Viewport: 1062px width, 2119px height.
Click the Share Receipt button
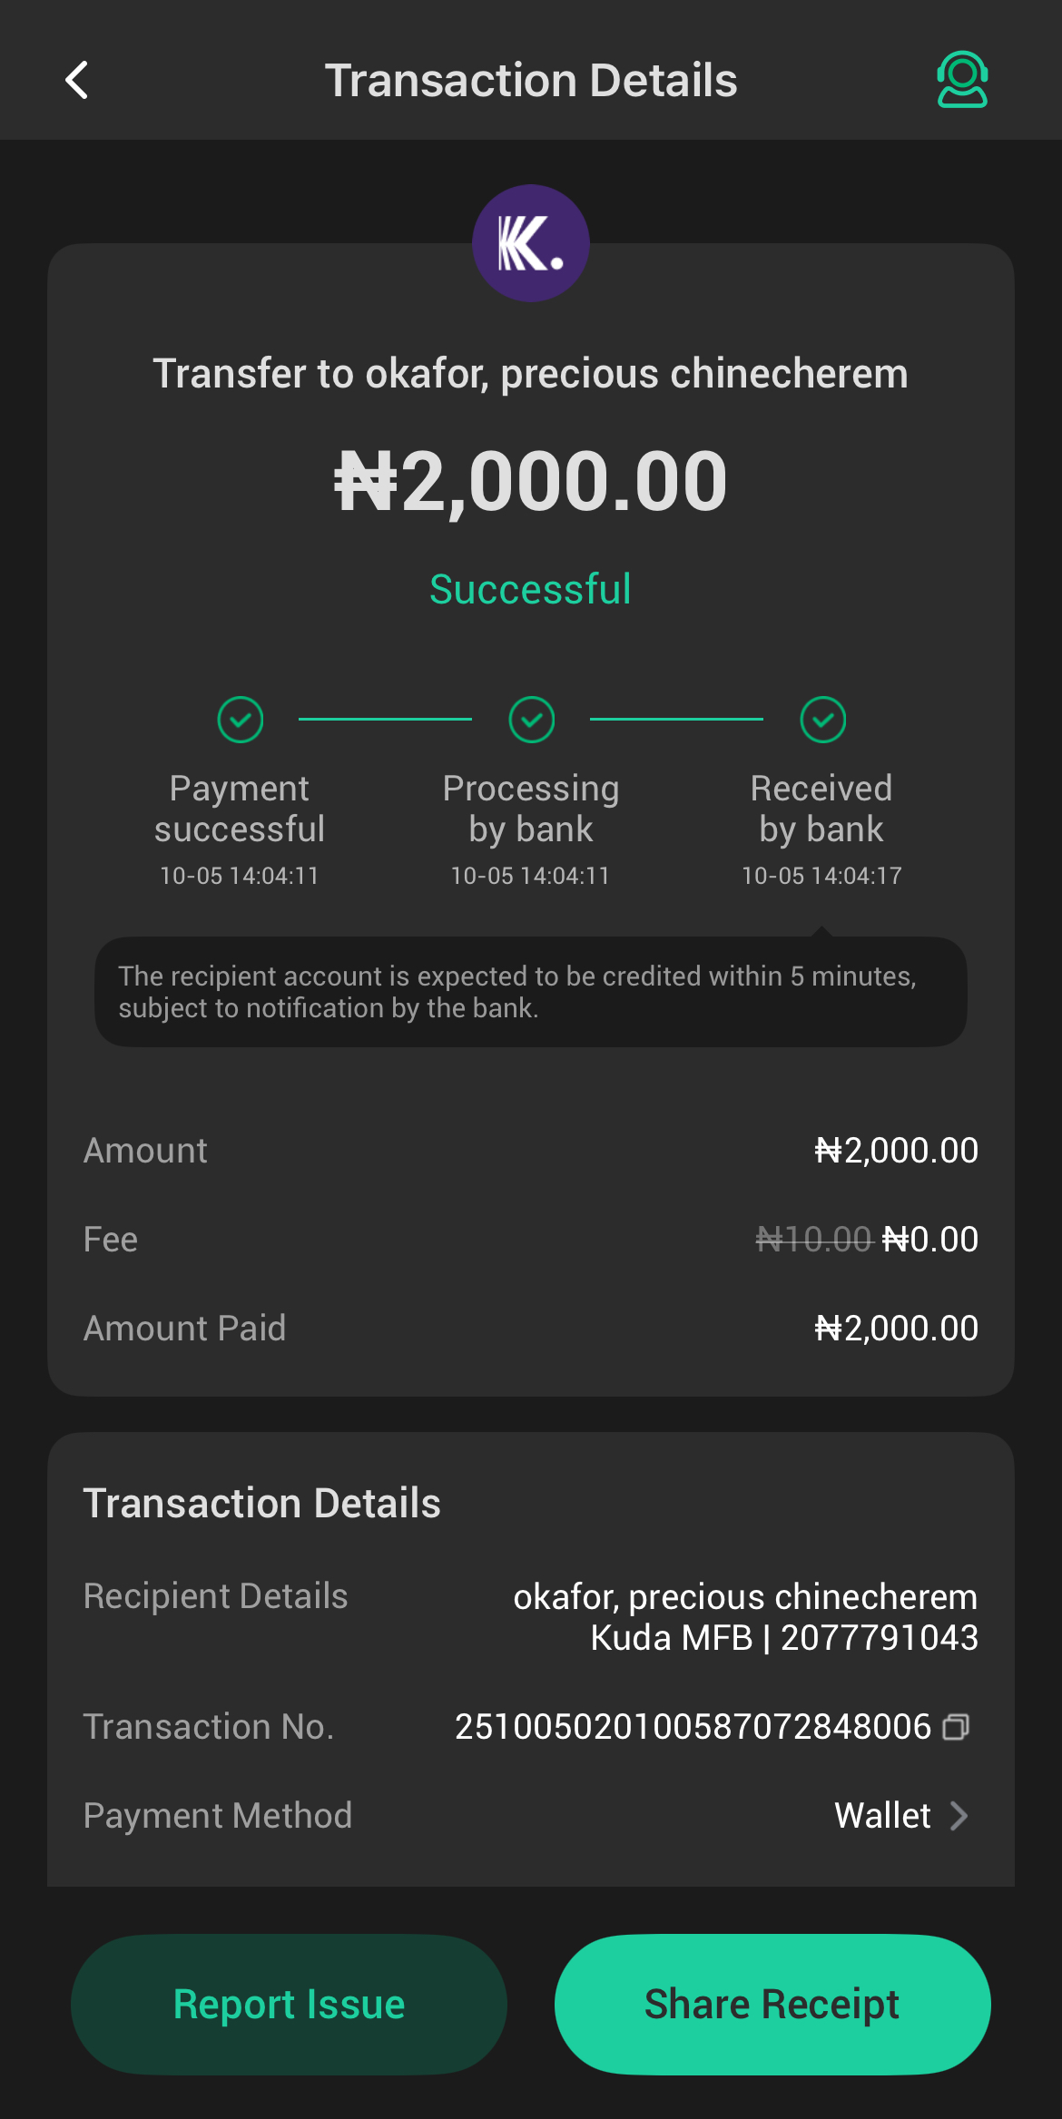pos(772,2004)
